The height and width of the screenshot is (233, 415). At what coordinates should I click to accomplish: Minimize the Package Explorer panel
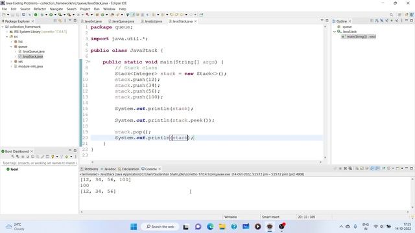click(x=70, y=20)
